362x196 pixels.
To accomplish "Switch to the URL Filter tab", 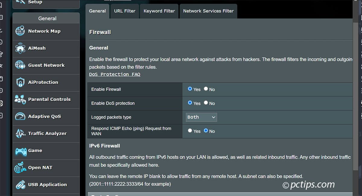I will (125, 11).
